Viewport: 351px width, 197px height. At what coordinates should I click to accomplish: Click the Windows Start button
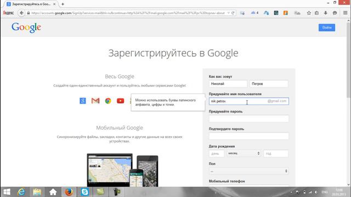click(x=7, y=192)
